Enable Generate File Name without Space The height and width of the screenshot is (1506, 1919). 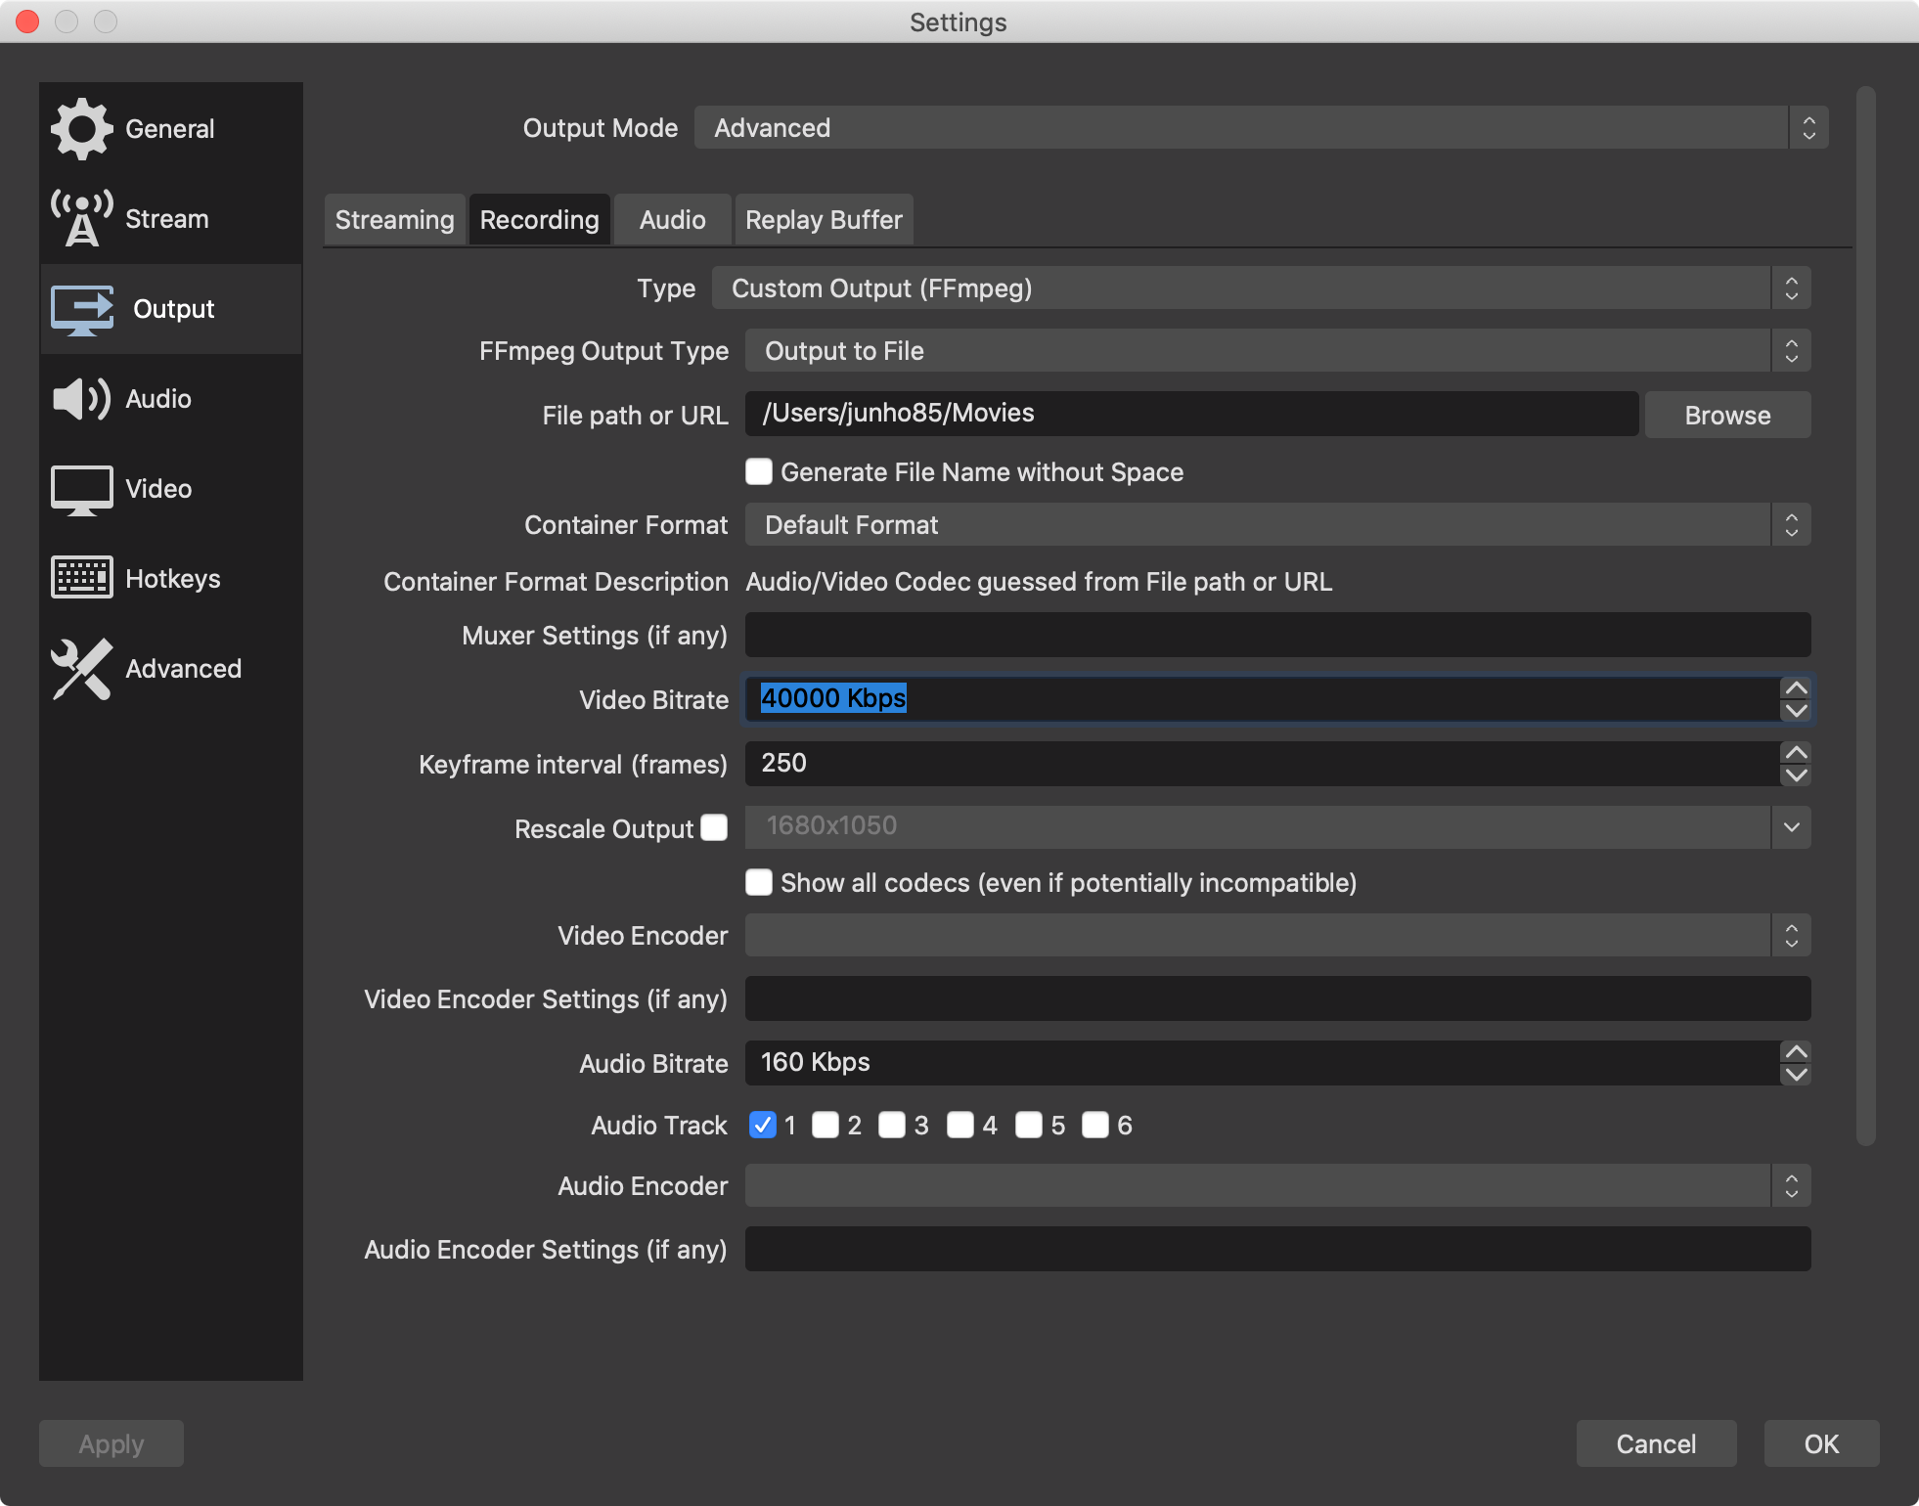(759, 472)
